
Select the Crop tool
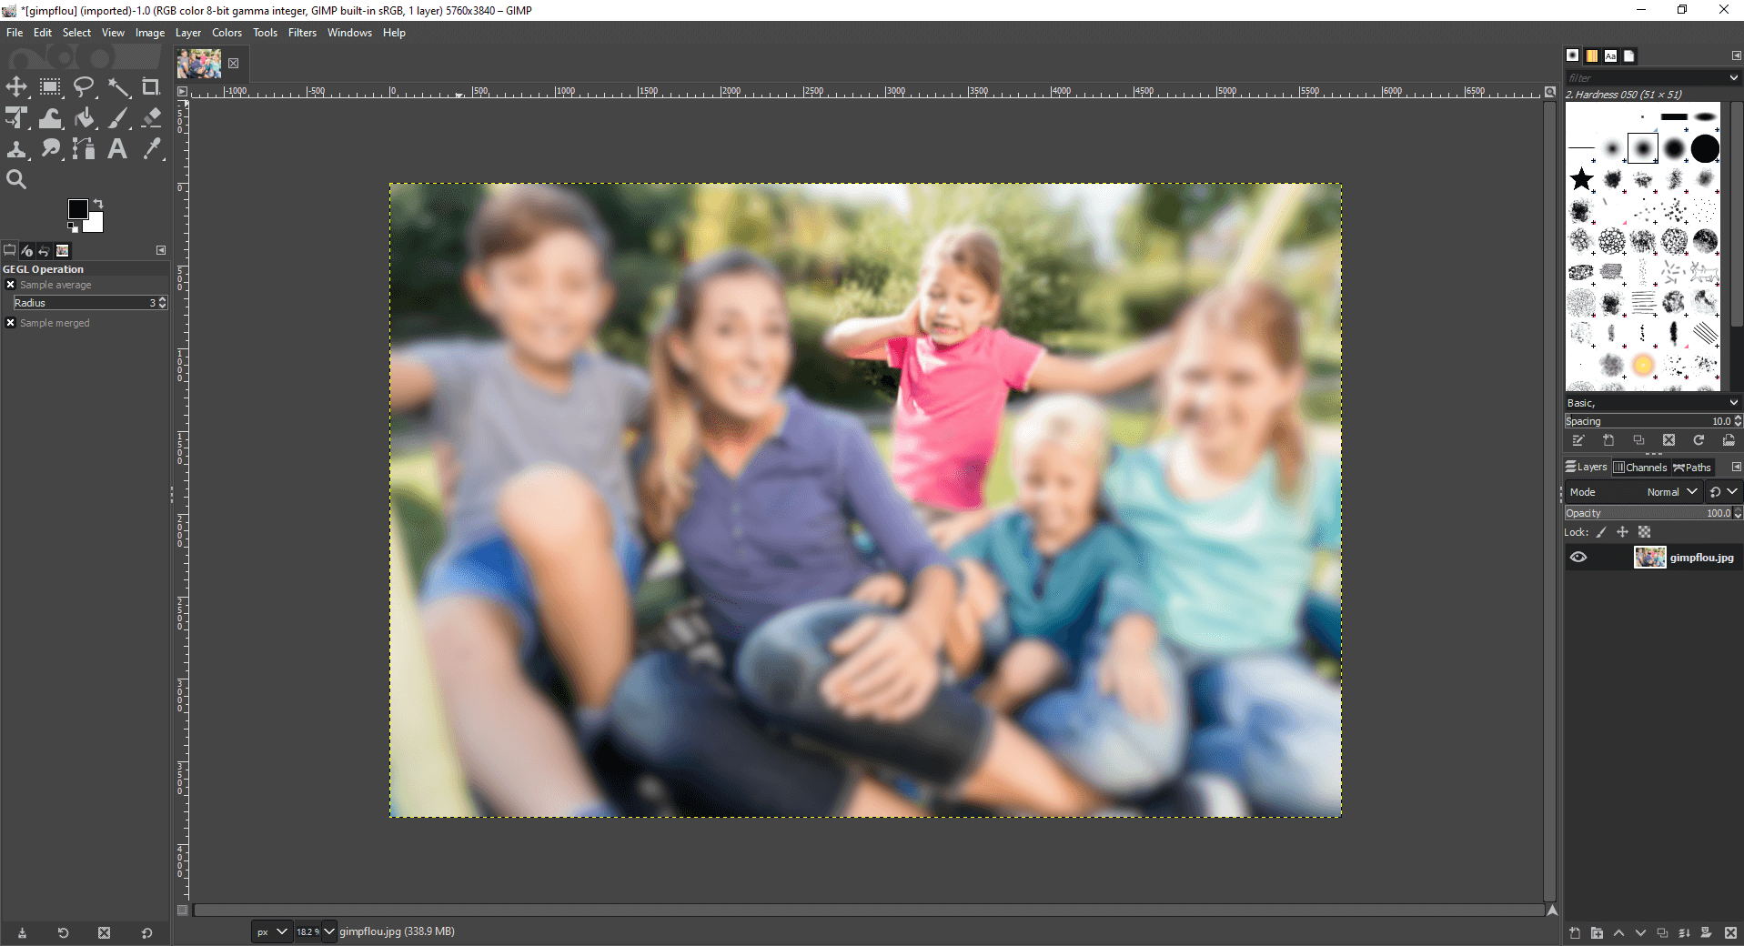151,87
